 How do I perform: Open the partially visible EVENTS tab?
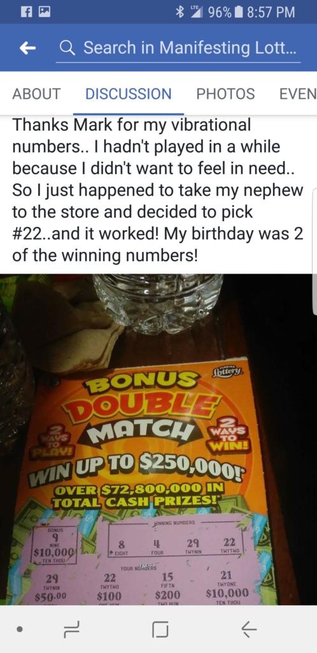(x=298, y=94)
